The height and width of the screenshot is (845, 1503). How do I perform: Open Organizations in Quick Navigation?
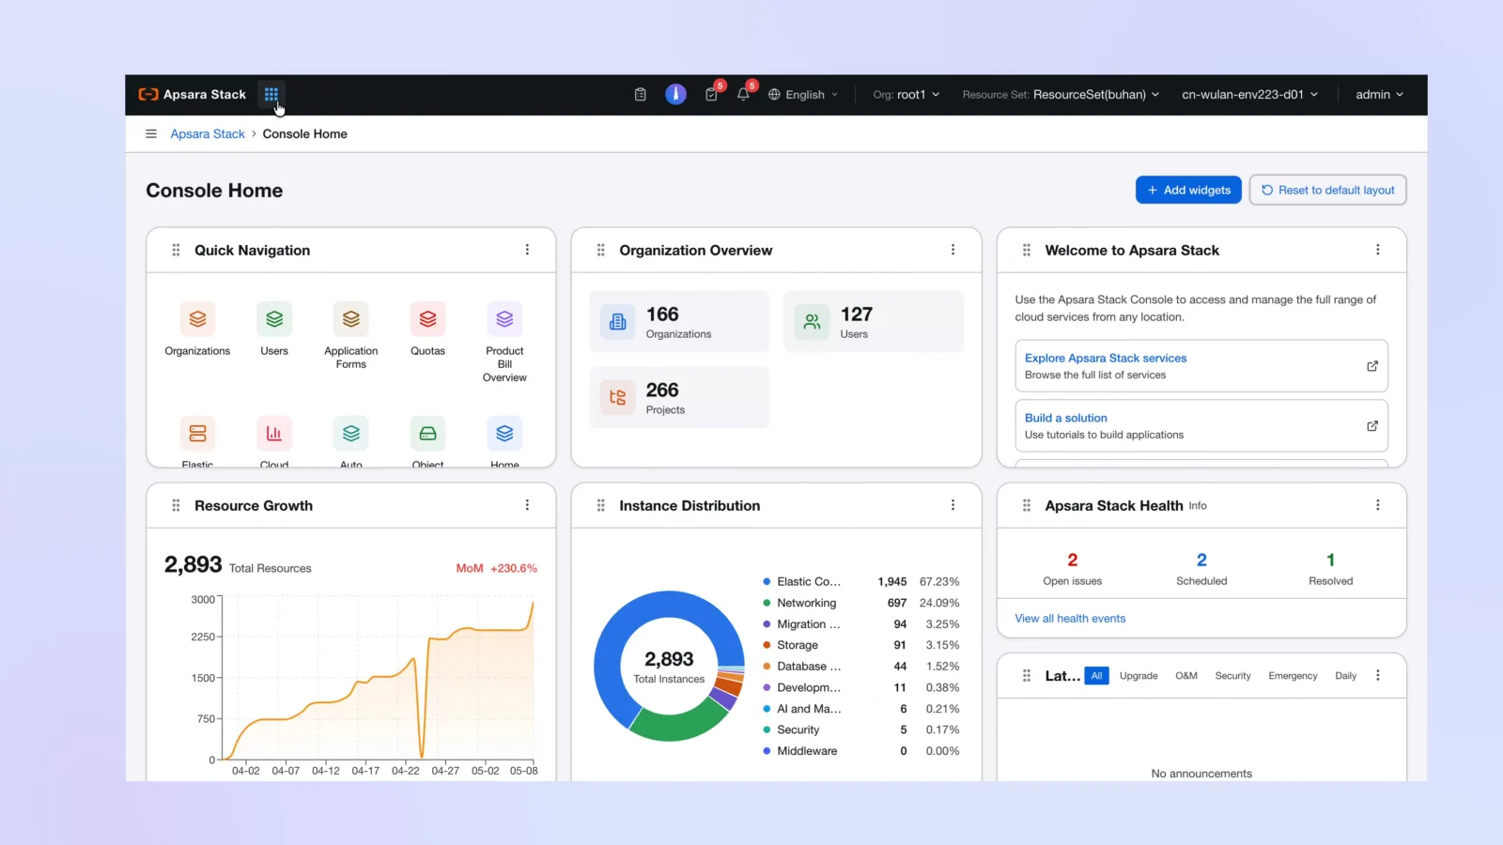(197, 329)
